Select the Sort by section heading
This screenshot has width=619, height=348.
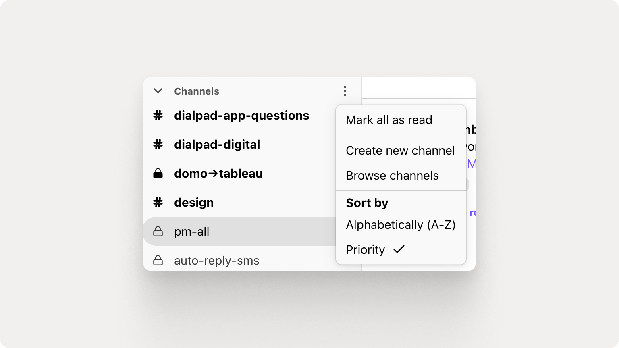click(x=367, y=203)
